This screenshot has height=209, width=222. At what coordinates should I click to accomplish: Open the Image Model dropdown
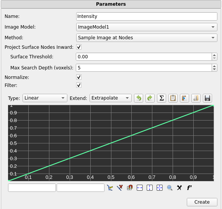point(147,27)
